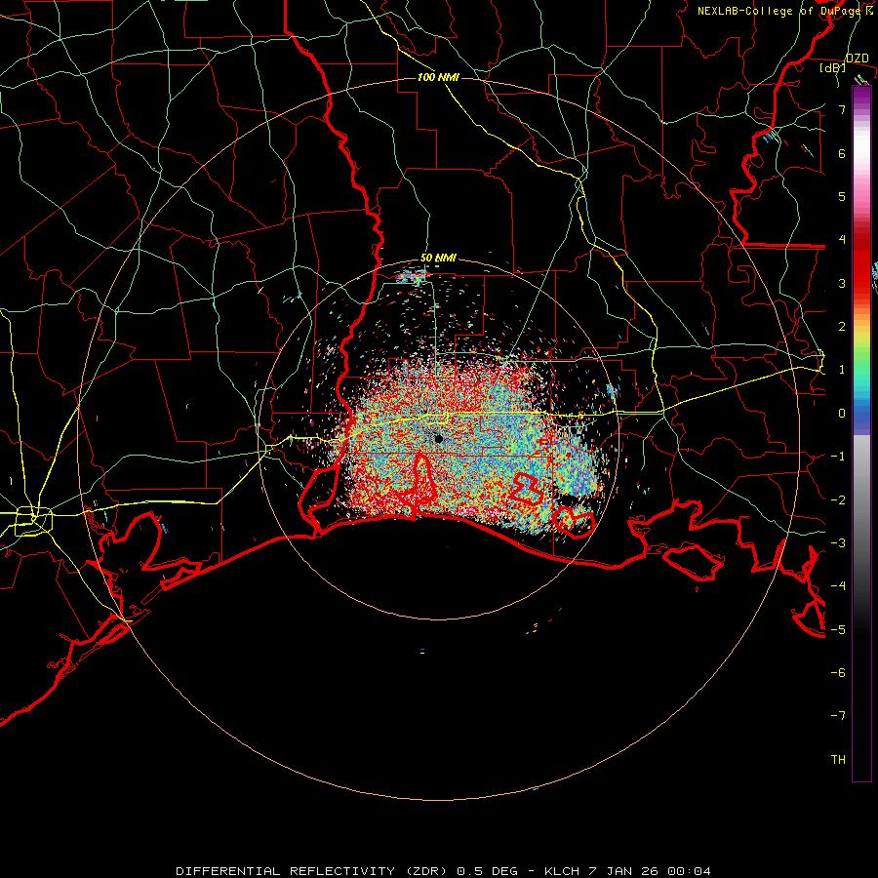Image resolution: width=878 pixels, height=878 pixels.
Task: Click the "-1" value on the dB scale
Action: [x=838, y=457]
